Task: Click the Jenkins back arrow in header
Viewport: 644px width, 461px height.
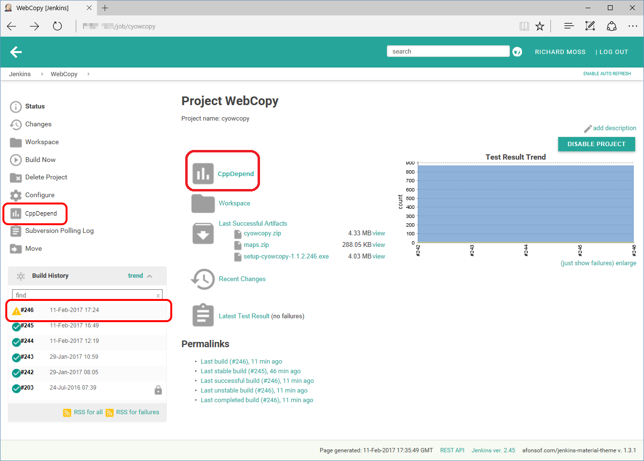Action: point(16,52)
